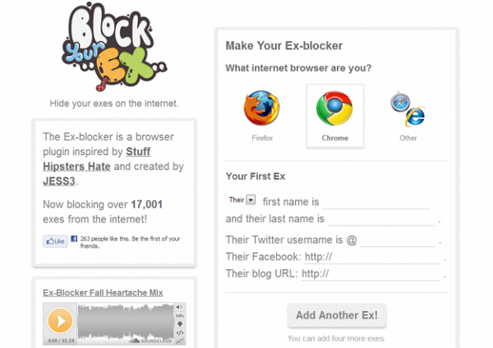Focus the last name input field
Viewport: 493px width, 348px height.
pos(381,219)
